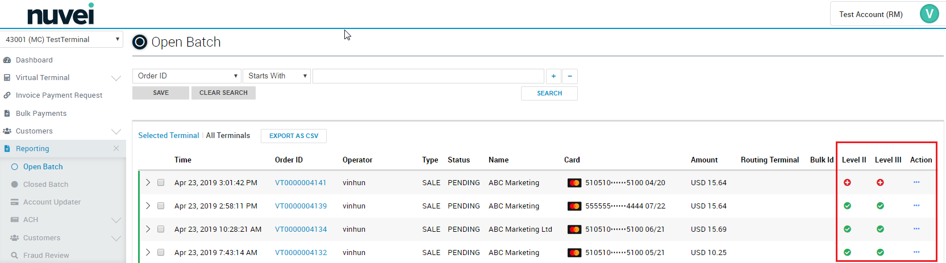Click the green Level III checkmark for order VT0000004132
946x263 pixels.
[x=880, y=252]
